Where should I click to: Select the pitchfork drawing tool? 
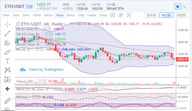coord(7,43)
